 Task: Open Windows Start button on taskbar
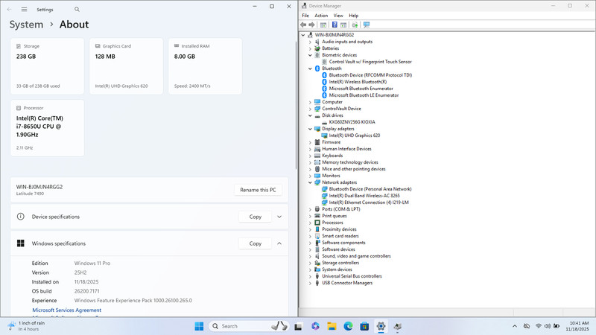(x=199, y=326)
